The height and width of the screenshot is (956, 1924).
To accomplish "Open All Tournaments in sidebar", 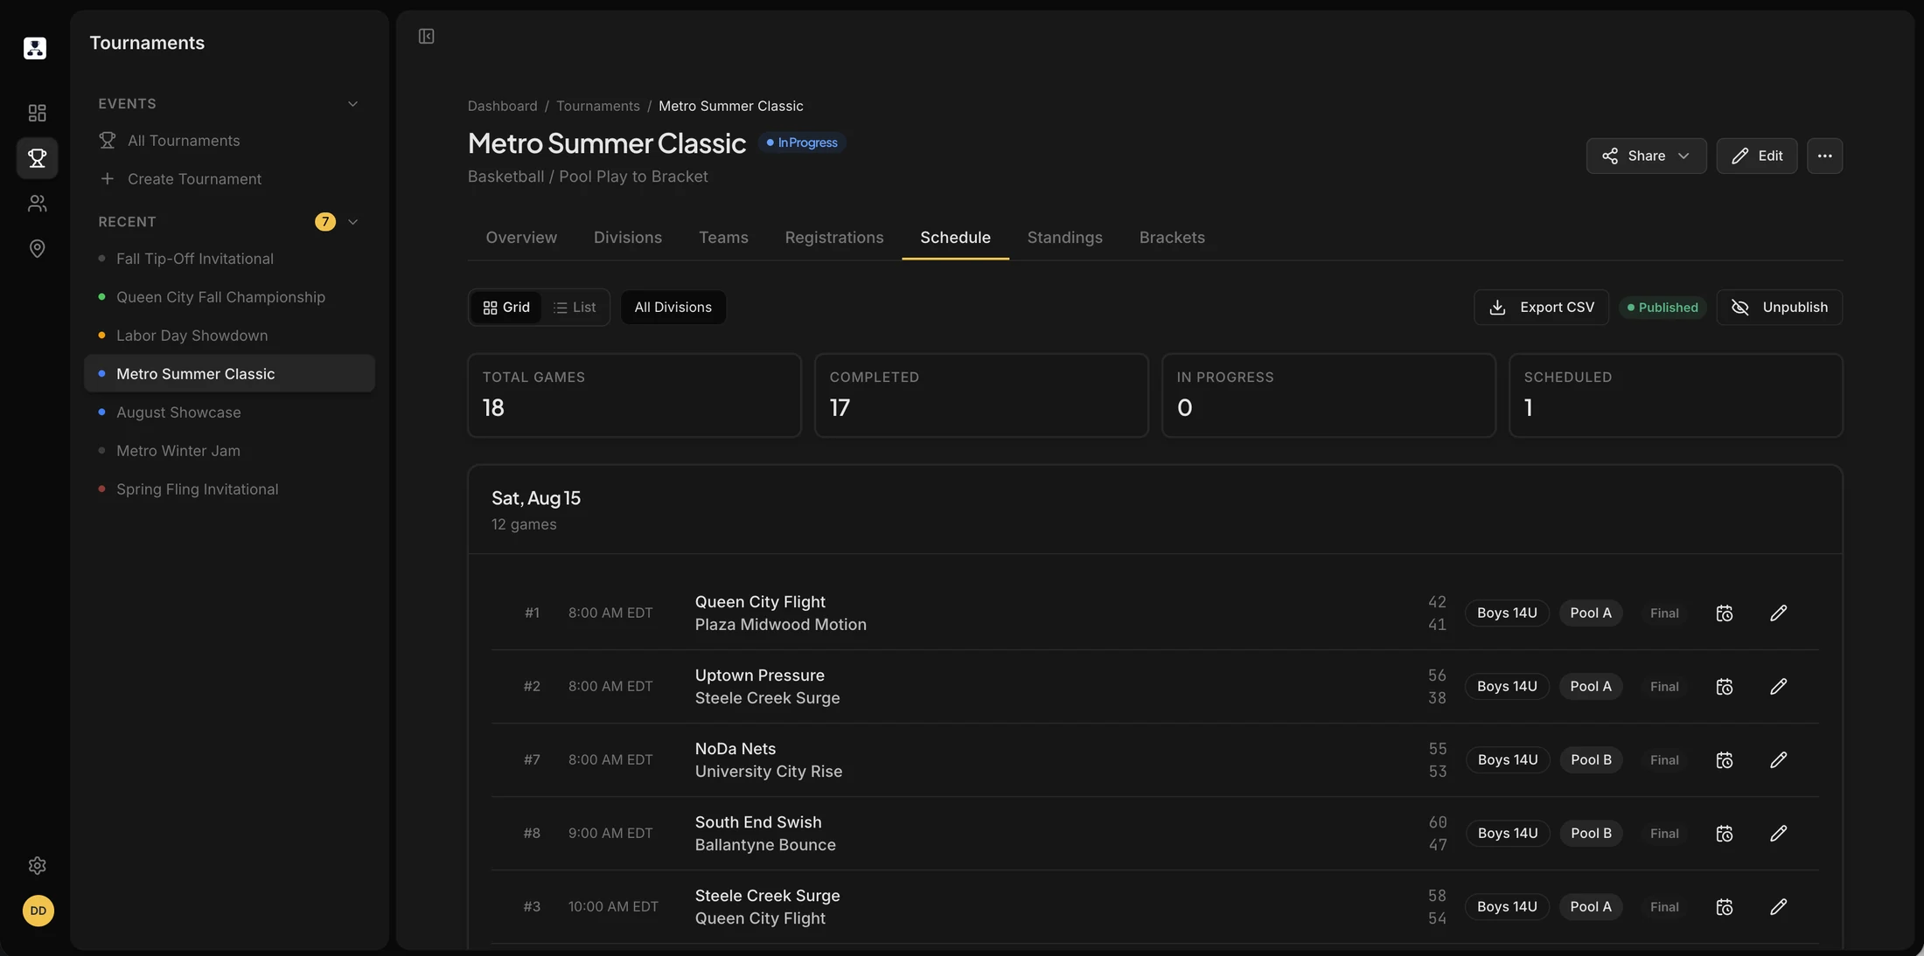I will point(229,141).
